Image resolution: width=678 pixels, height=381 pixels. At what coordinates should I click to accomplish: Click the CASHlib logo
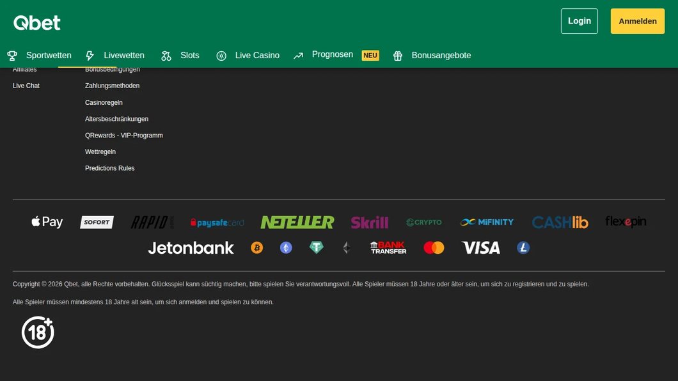tap(560, 222)
